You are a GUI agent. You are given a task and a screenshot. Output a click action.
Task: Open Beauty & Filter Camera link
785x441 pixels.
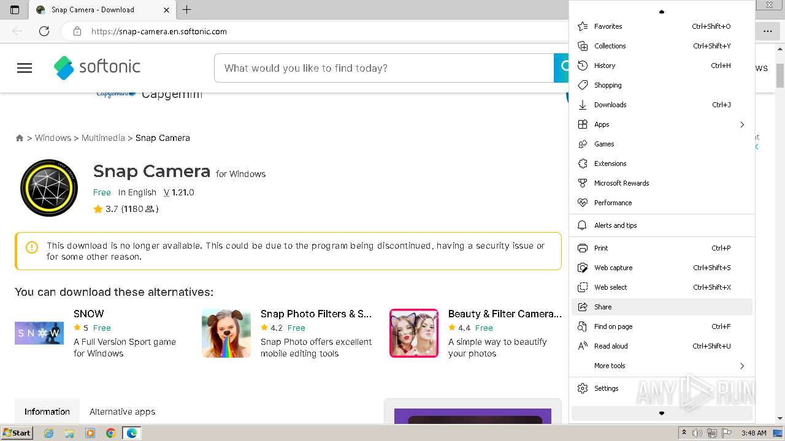(x=505, y=314)
